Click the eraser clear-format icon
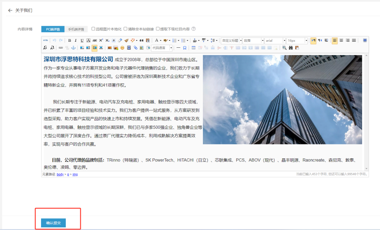380x230 pixels. tap(120, 40)
